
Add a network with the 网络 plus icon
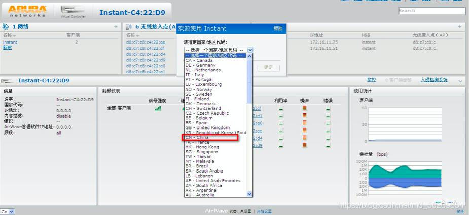116,27
